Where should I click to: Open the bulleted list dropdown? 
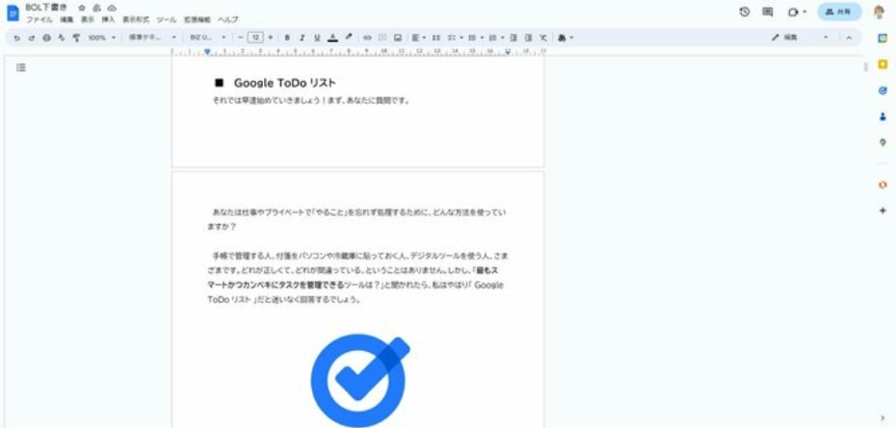point(475,38)
